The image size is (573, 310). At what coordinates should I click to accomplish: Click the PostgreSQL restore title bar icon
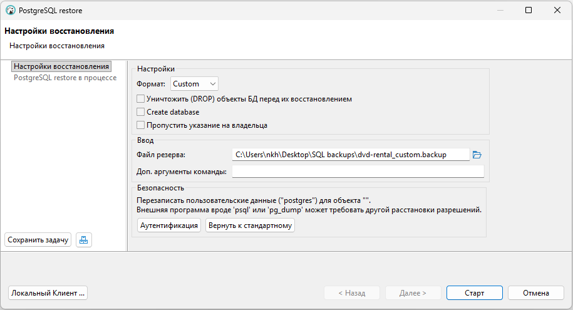pos(11,10)
